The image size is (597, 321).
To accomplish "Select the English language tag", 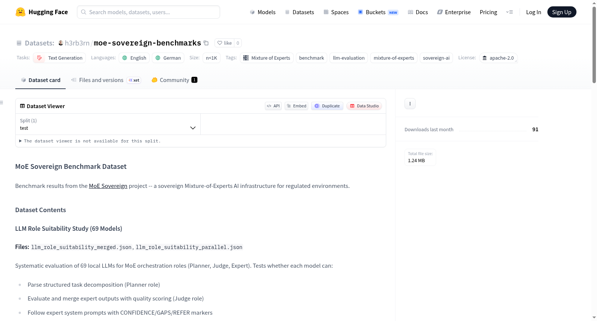I will (134, 58).
